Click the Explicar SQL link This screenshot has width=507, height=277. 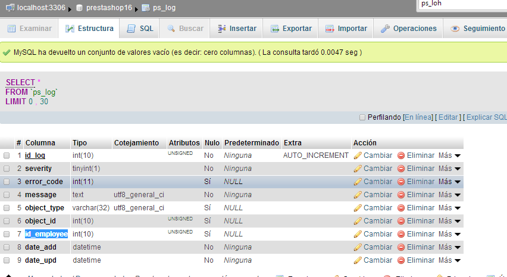(486, 117)
